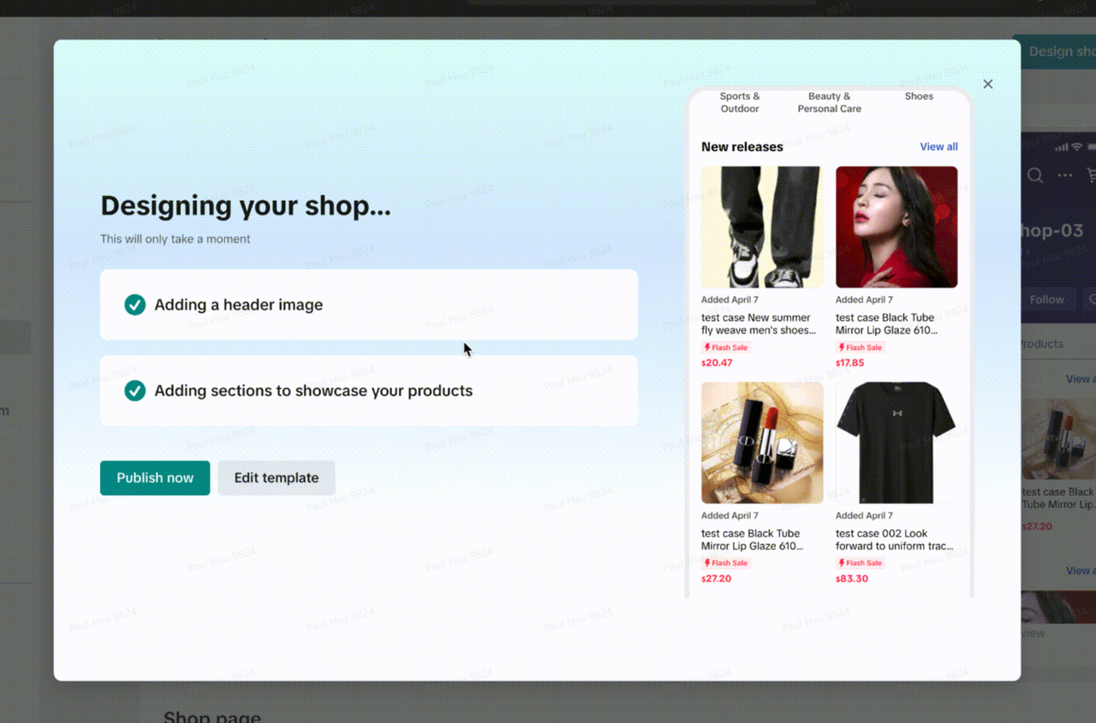Click the 'test case New summer fly weave' title
The width and height of the screenshot is (1096, 723).
click(x=757, y=323)
